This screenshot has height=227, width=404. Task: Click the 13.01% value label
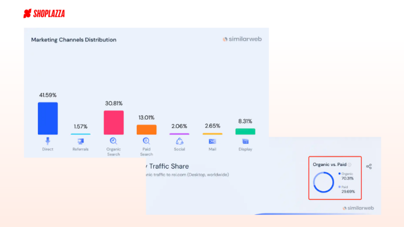tap(146, 118)
